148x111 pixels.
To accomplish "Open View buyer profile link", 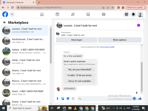I will [107, 47].
